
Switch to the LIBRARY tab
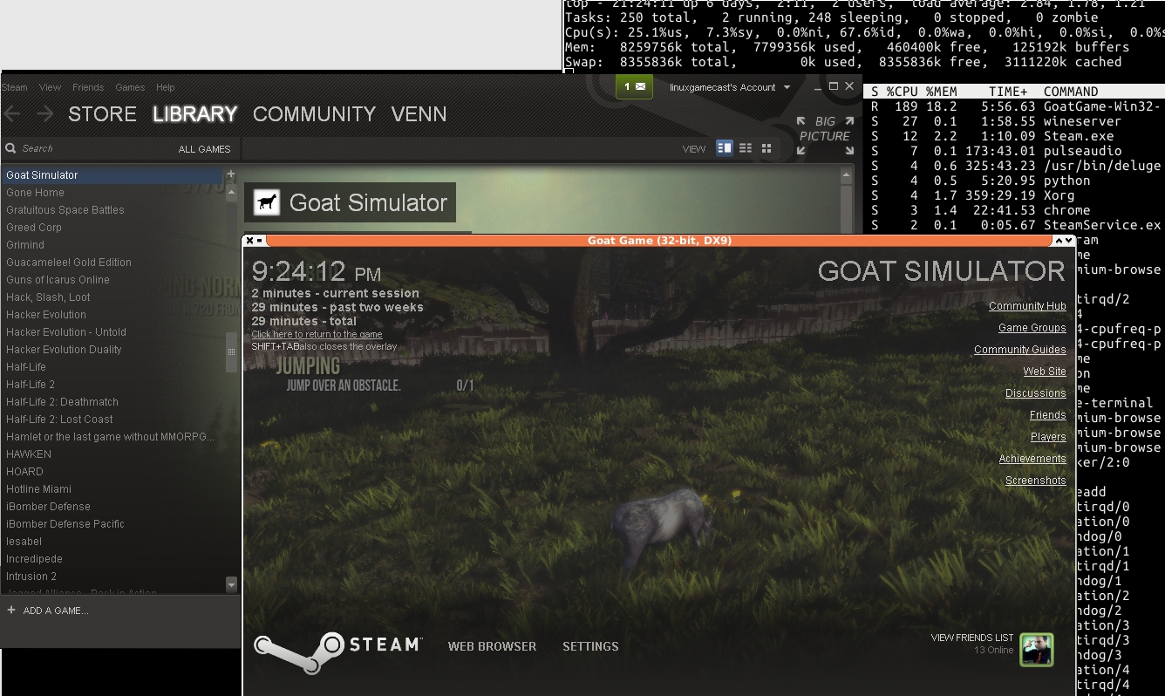(195, 114)
